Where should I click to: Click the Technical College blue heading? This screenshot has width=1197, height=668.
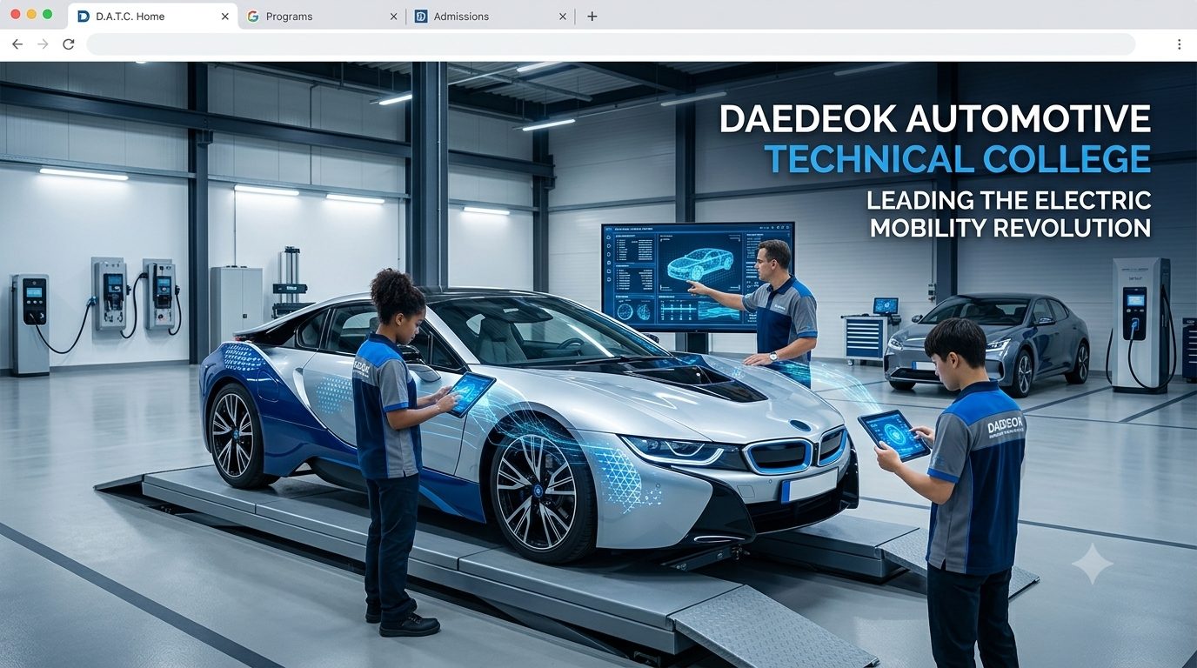point(958,160)
